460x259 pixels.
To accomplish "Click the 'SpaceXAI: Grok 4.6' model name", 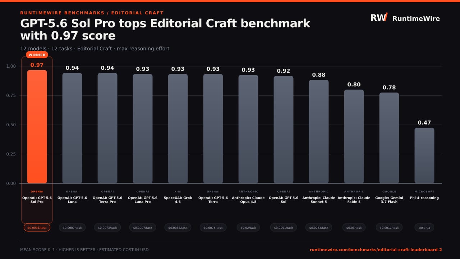I will click(x=178, y=200).
